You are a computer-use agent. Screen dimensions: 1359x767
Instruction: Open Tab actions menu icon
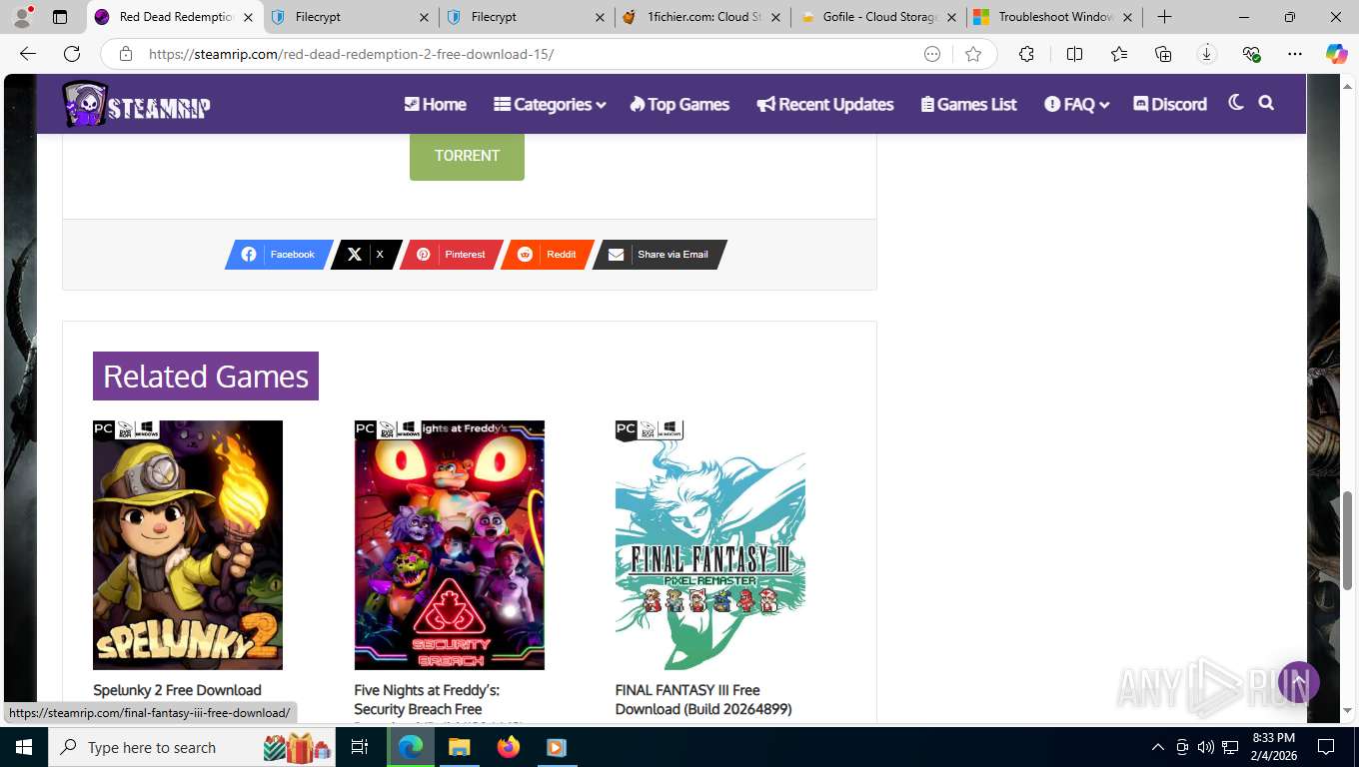click(60, 17)
